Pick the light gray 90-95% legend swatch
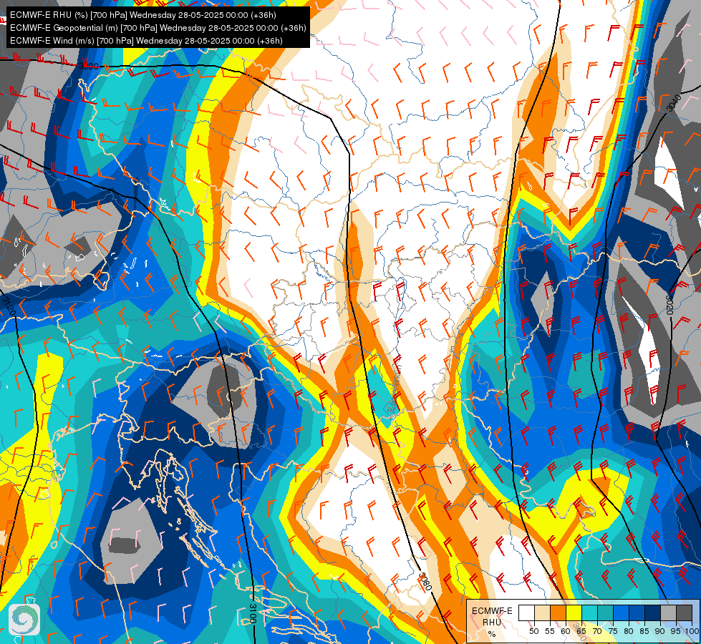 tap(667, 613)
